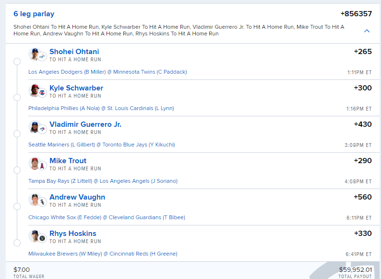
Task: Open Kyle Schwarber player link
Action: coord(76,88)
